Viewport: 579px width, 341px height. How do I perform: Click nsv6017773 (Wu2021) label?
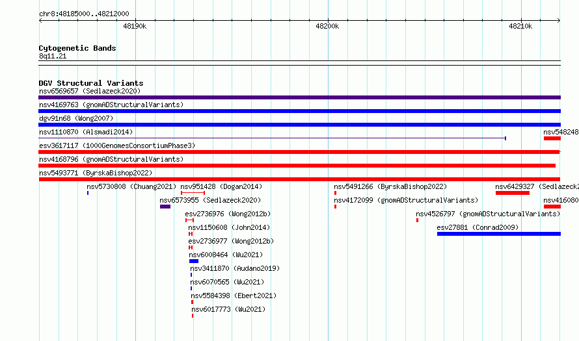(x=228, y=309)
